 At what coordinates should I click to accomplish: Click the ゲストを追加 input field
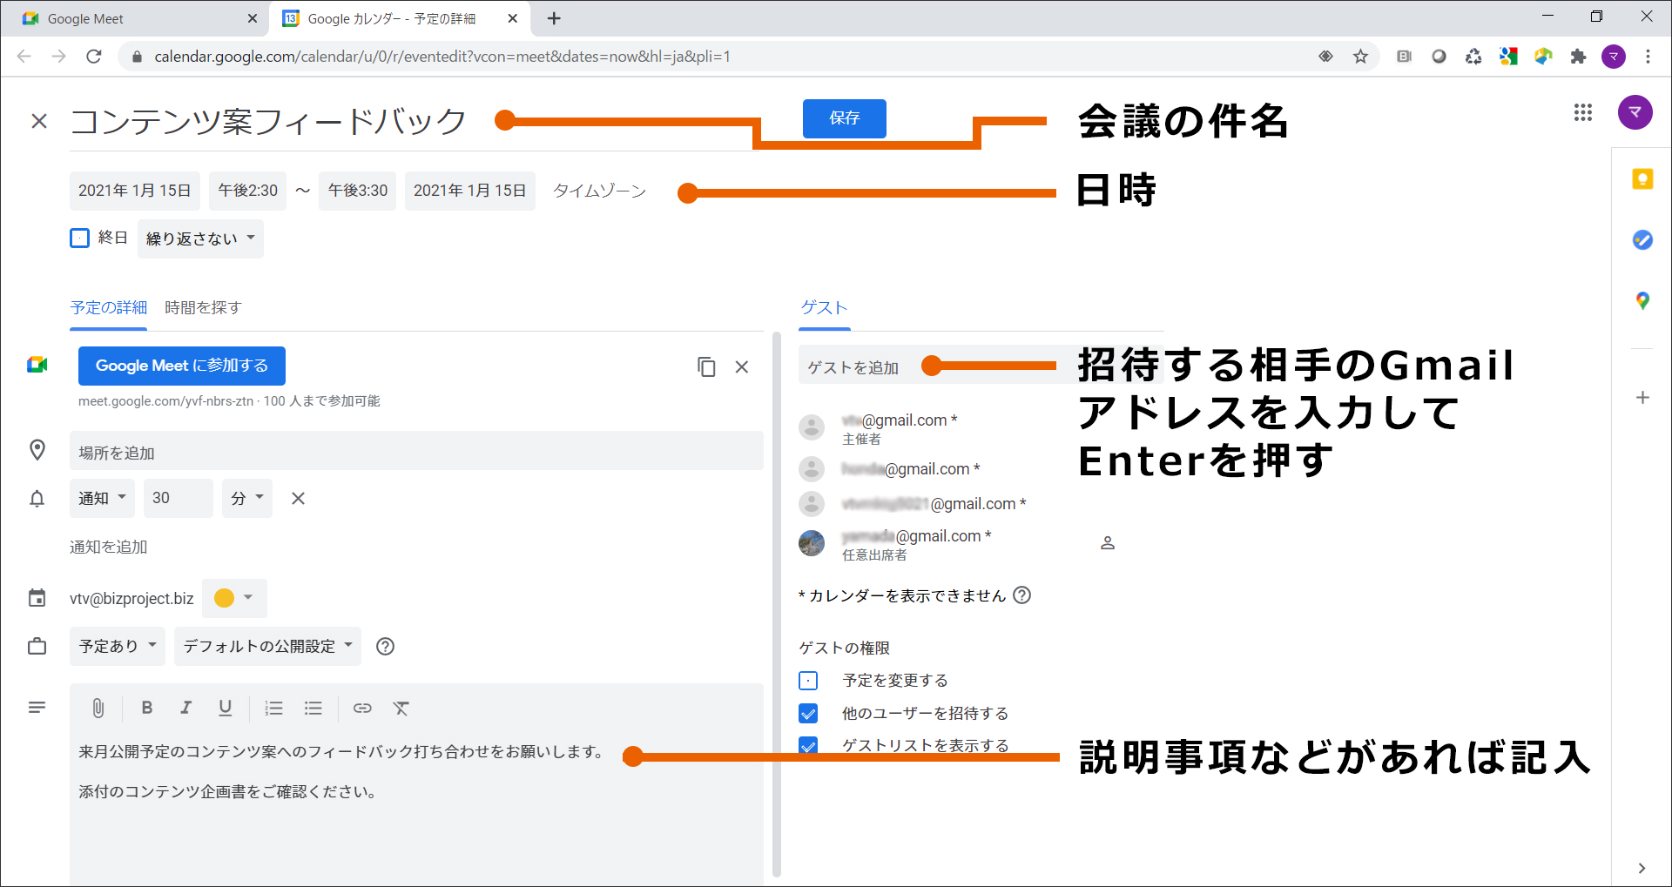[x=980, y=366]
